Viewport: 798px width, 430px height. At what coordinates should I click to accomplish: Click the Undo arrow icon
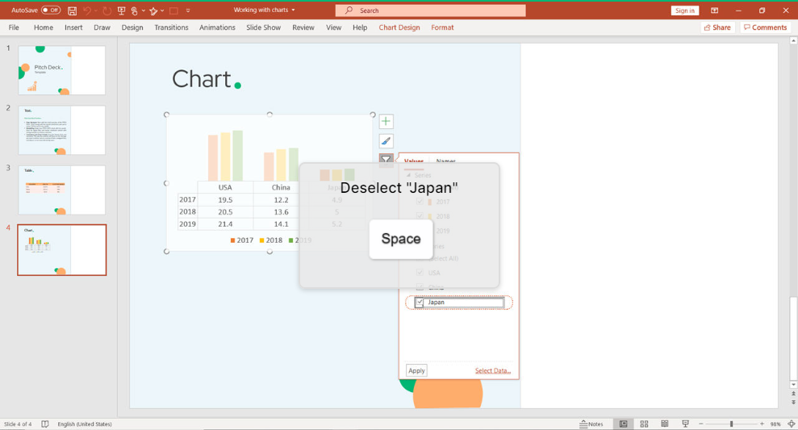(87, 10)
